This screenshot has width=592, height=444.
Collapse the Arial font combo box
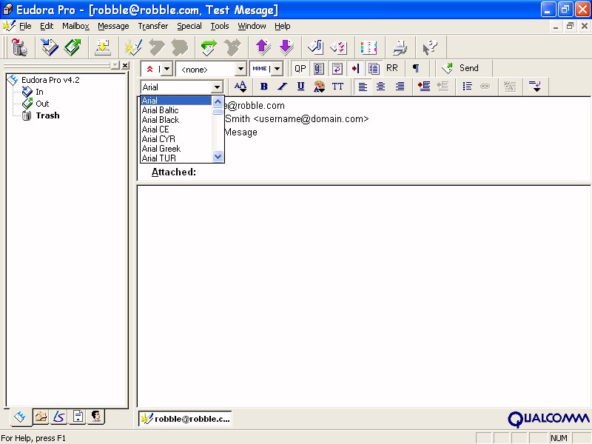pos(217,87)
